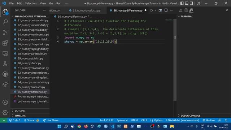Open the Customize Layout button
The height and width of the screenshot is (130, 231).
(x=198, y=3)
